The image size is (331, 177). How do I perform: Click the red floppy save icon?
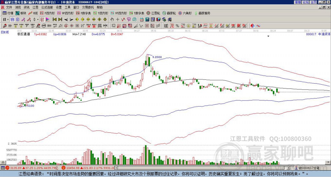158,20
